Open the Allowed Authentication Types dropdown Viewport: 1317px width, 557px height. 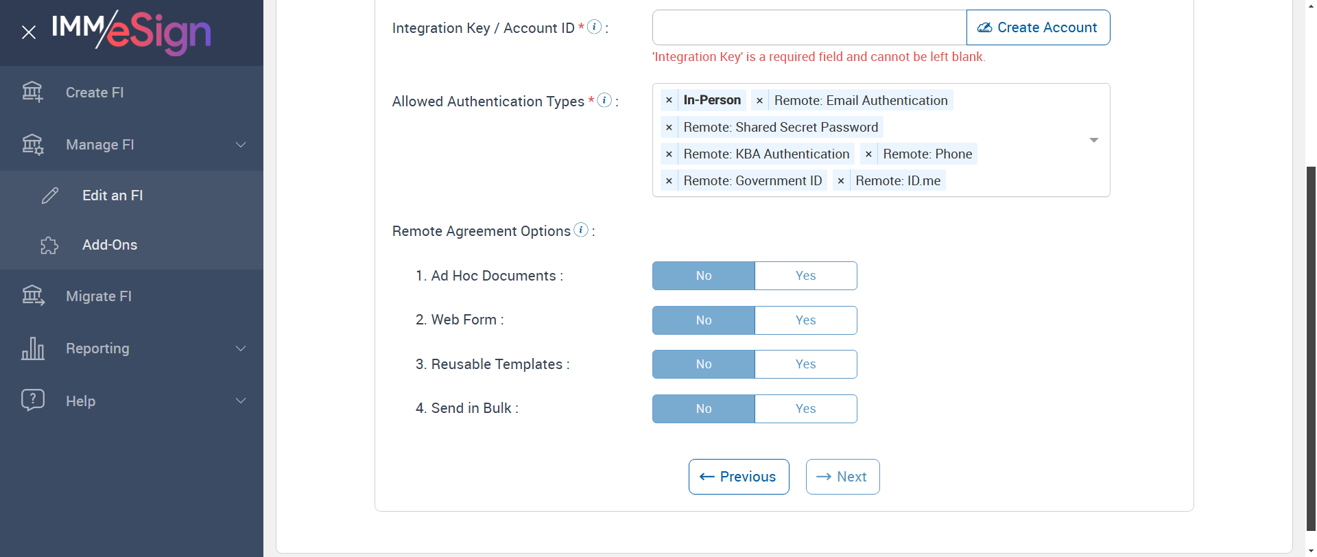pyautogui.click(x=1093, y=140)
